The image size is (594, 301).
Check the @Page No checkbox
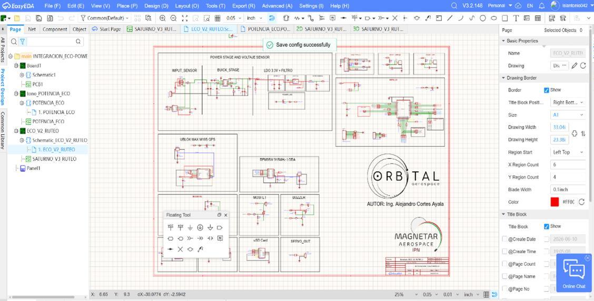pos(504,289)
